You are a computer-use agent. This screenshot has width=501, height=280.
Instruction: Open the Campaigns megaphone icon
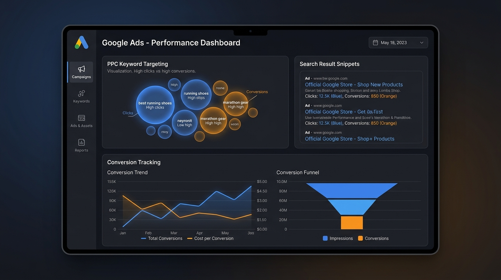click(82, 69)
